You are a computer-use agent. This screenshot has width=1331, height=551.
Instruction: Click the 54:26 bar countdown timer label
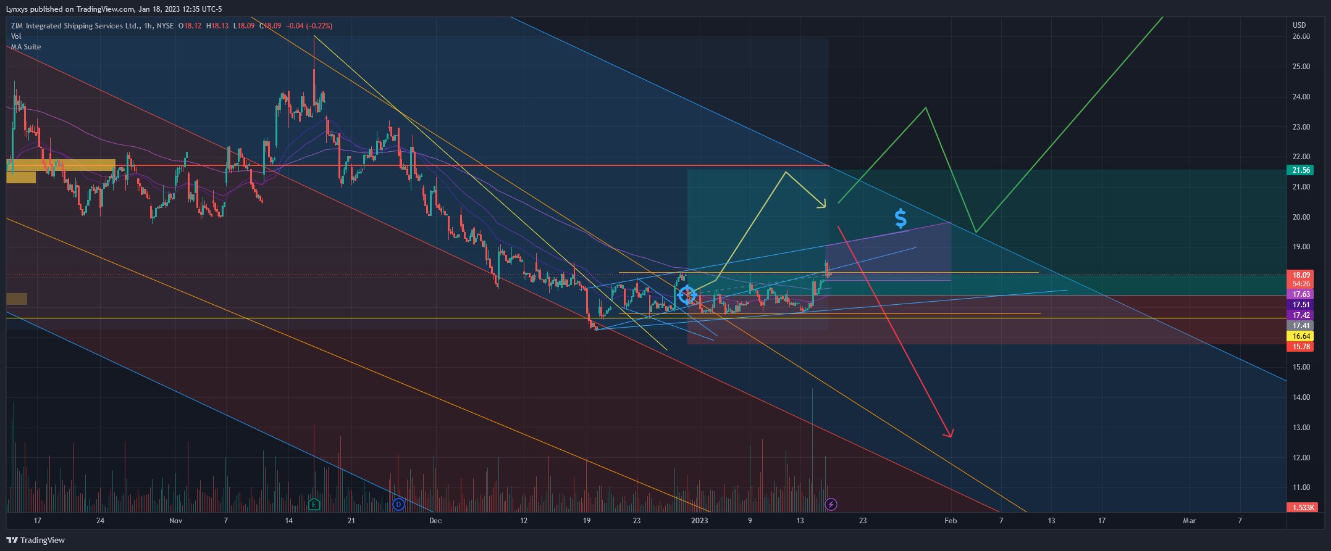[x=1301, y=284]
